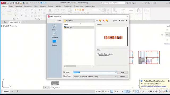Click the Open file icon in quick access
Screen dimensions: 170x95
click(x=11, y=3)
